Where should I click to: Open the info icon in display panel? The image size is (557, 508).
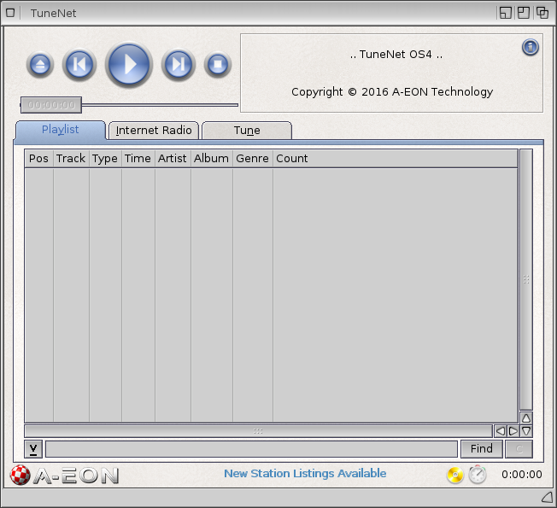(530, 47)
